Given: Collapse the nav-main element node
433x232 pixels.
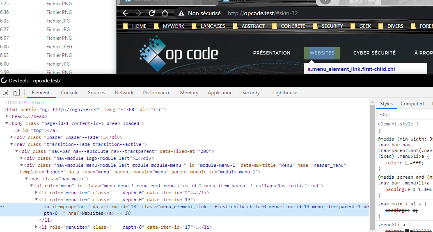Looking at the screenshot, I should pyautogui.click(x=27, y=178).
